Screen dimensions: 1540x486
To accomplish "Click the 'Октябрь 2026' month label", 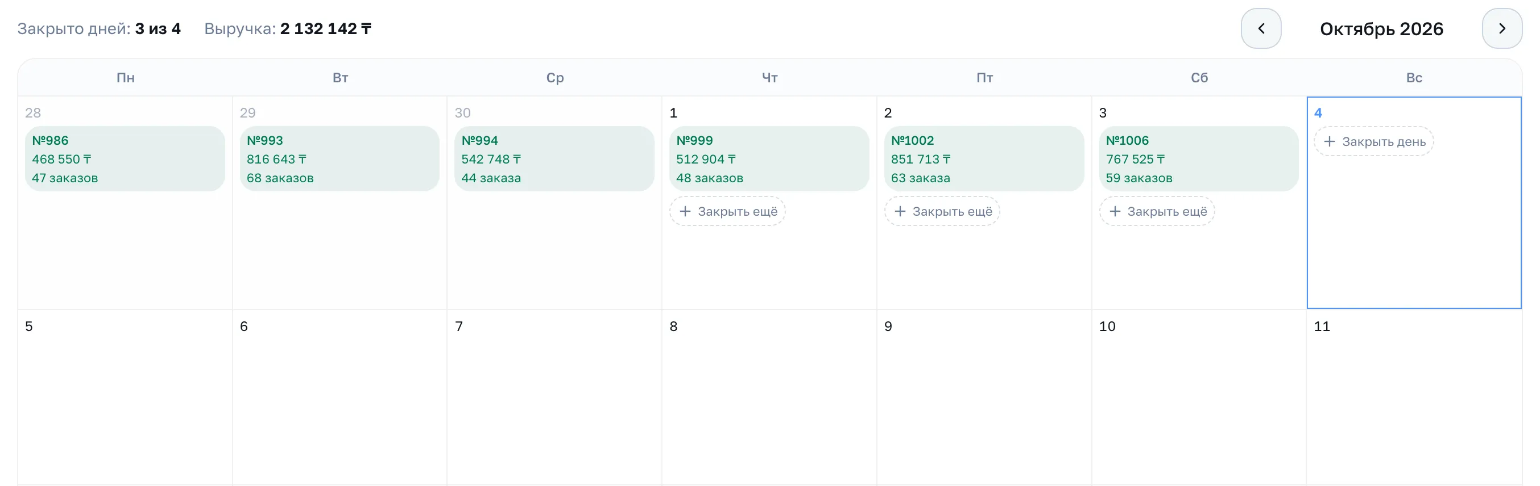I will click(x=1381, y=28).
